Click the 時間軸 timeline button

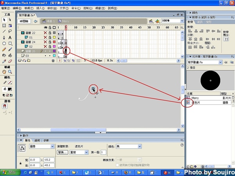tap(24, 21)
